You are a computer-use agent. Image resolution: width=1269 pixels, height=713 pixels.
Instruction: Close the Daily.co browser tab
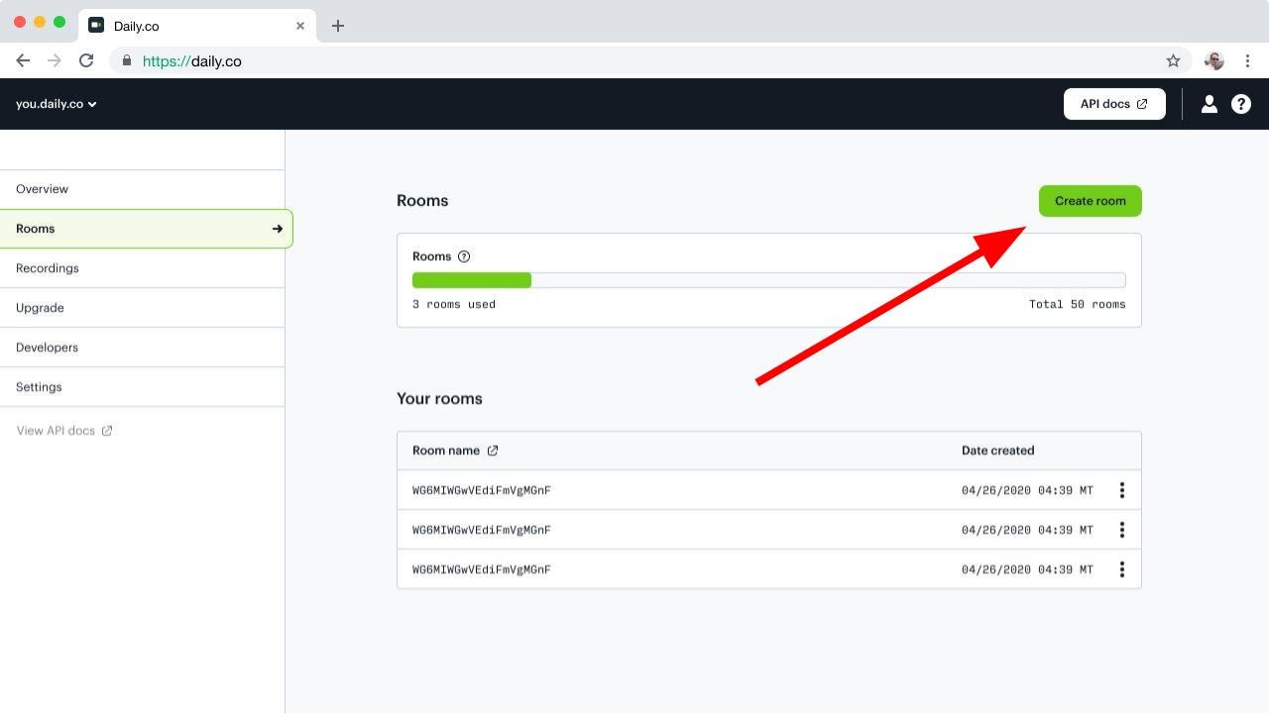pos(300,26)
